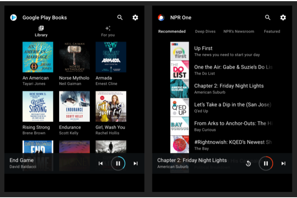Click the NPR One app logo
297x198 pixels.
pos(161,17)
